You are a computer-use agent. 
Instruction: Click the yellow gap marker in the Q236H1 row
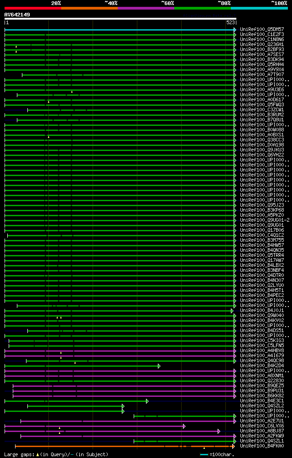point(16,47)
